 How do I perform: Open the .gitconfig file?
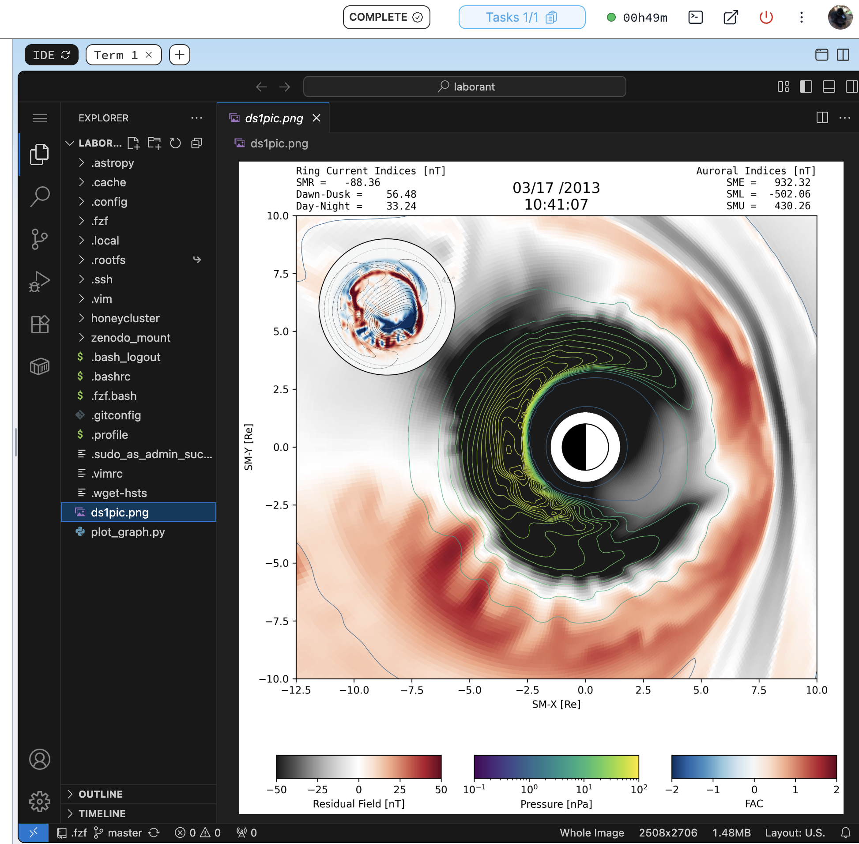coord(138,415)
